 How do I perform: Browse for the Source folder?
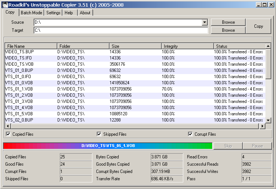(x=228, y=22)
